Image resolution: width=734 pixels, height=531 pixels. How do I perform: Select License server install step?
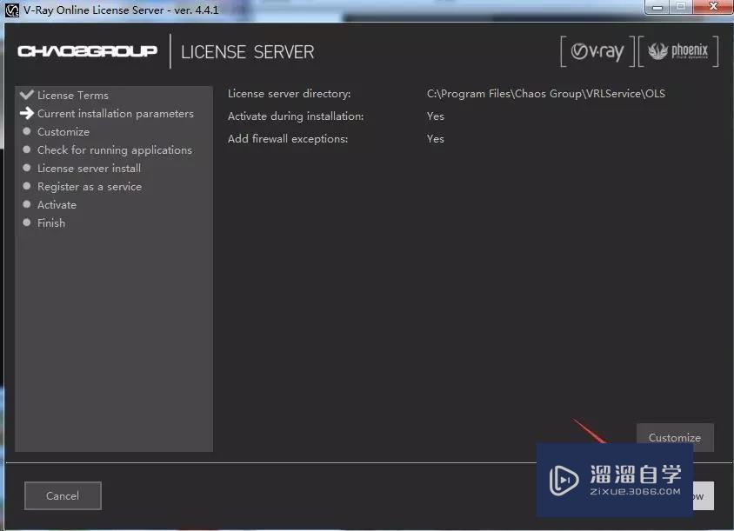(89, 169)
